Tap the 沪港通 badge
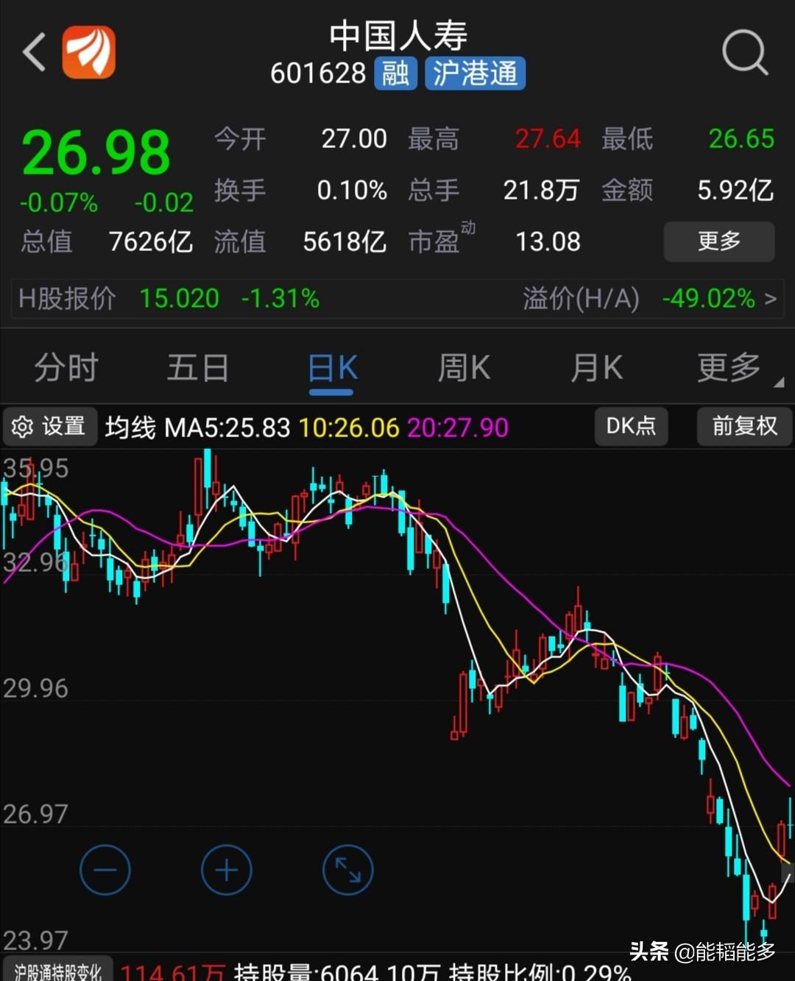The height and width of the screenshot is (981, 795). [475, 73]
